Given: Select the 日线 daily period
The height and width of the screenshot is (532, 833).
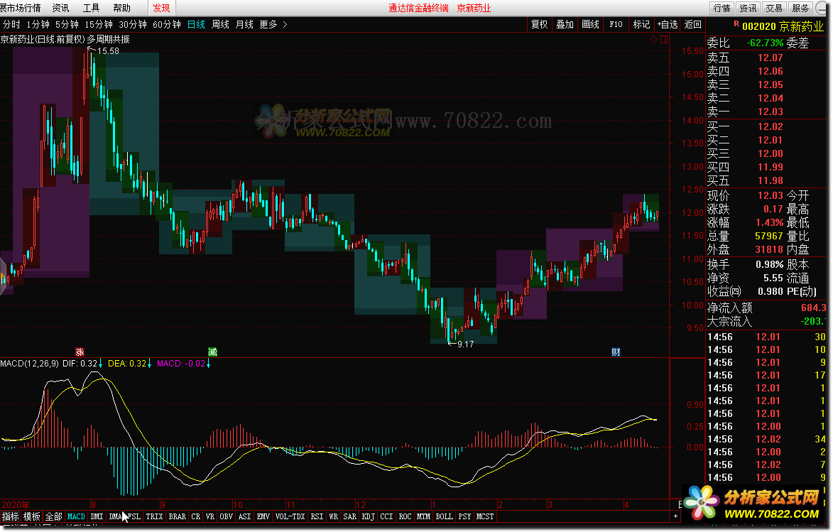Looking at the screenshot, I should (x=196, y=24).
